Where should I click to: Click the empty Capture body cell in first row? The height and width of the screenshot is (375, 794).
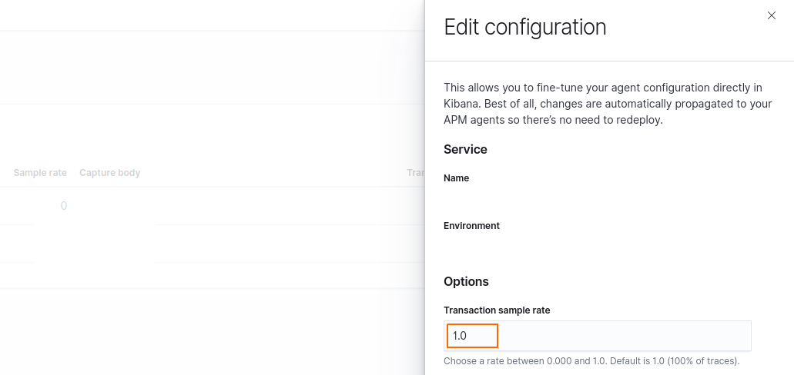click(x=109, y=206)
